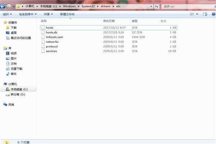This screenshot has height=144, width=216.
Task: Click the Forward navigation arrow
Action: pos(9,6)
